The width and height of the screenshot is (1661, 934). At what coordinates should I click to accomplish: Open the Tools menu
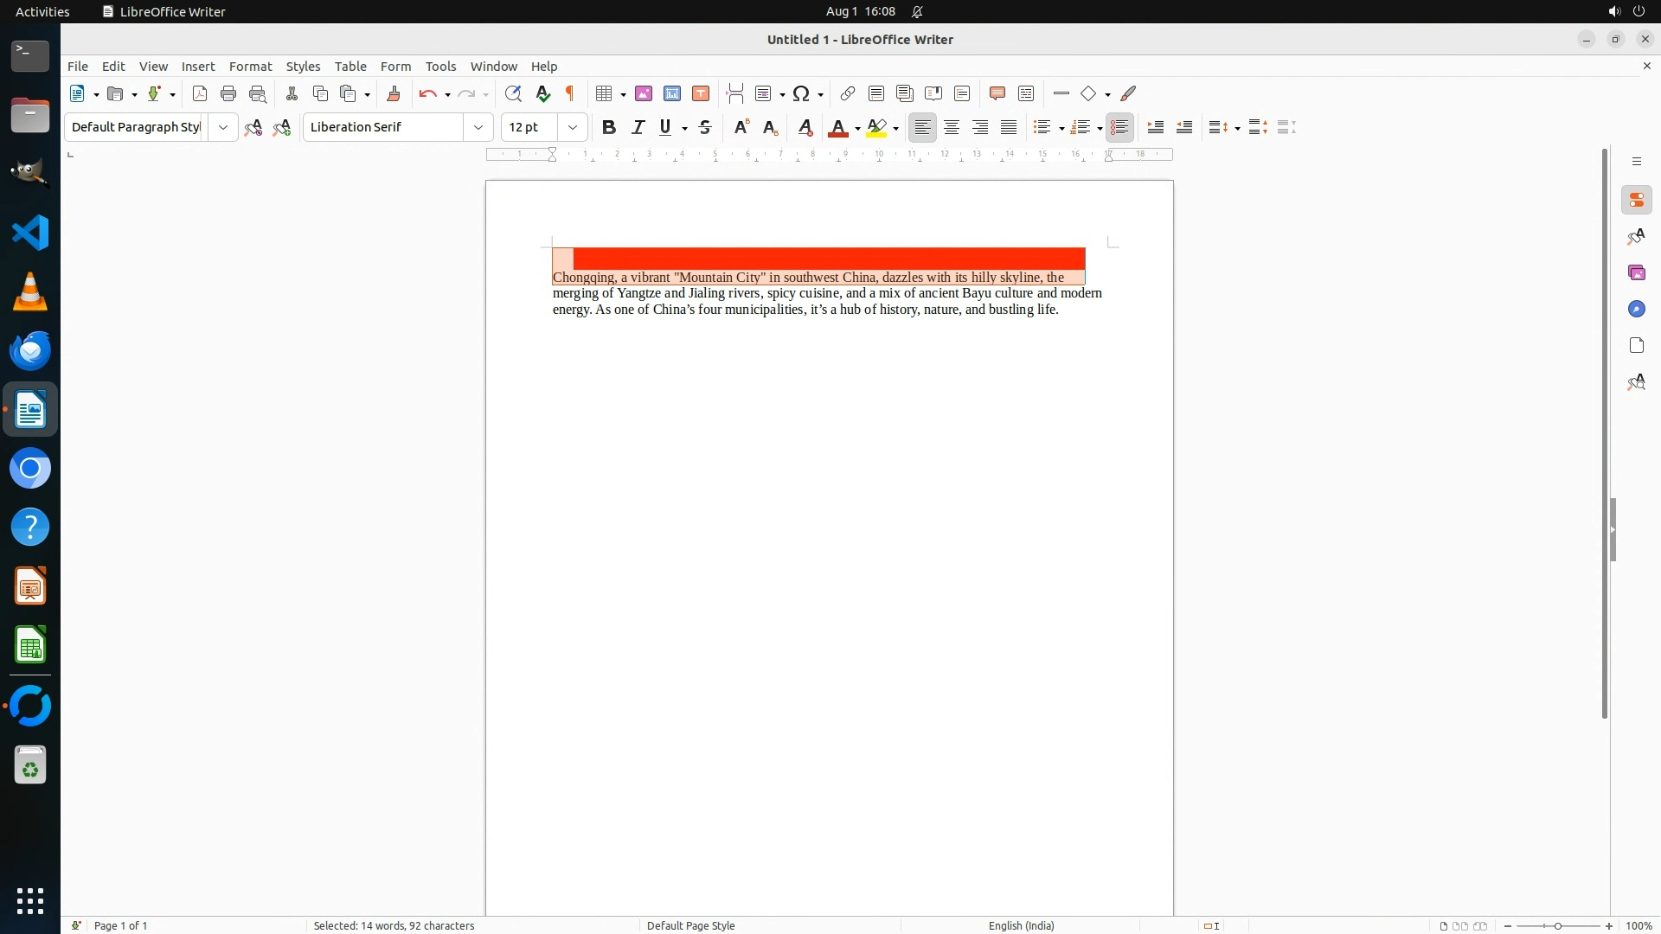pyautogui.click(x=440, y=67)
